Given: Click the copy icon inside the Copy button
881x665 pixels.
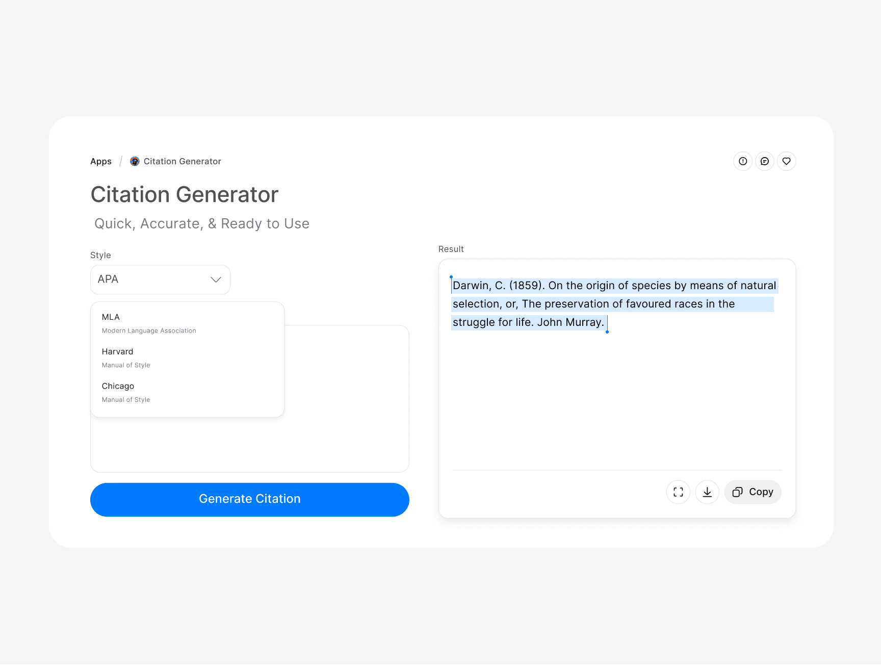Looking at the screenshot, I should (x=738, y=492).
